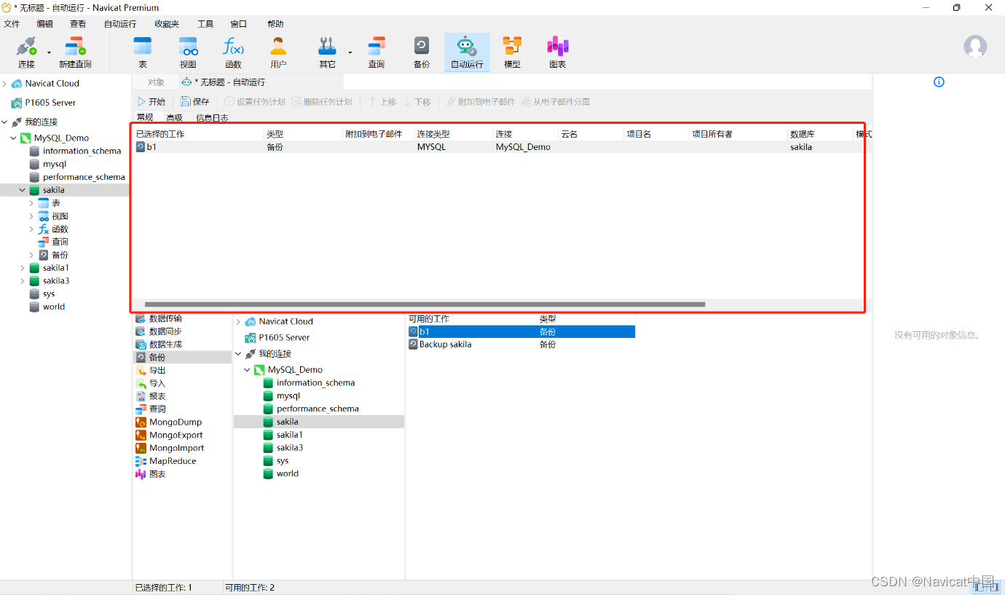Screen dimensions: 1005x595
Task: Open the 收藏夹 menu
Action: (167, 24)
